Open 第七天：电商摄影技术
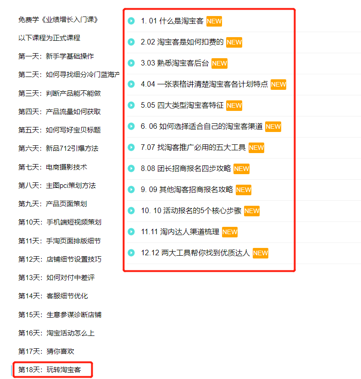Image resolution: width=361 pixels, height=379 pixels. (53, 167)
